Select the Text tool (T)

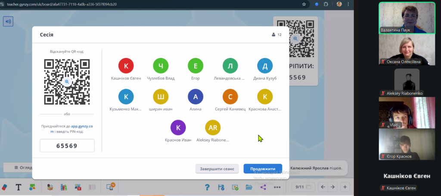pyautogui.click(x=19, y=187)
